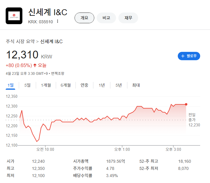Click the 4월 23일 오후 3:30 timestamp
This screenshot has width=210, height=183.
[27, 73]
